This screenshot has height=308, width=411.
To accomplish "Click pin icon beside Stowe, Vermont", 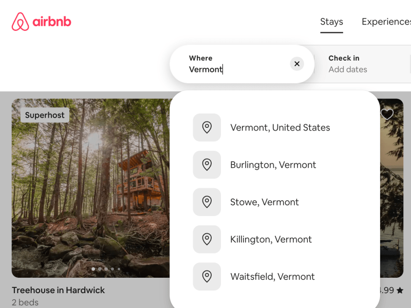I will [x=207, y=202].
